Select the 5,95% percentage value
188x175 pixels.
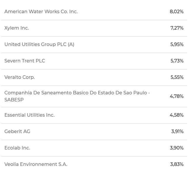pos(177,45)
